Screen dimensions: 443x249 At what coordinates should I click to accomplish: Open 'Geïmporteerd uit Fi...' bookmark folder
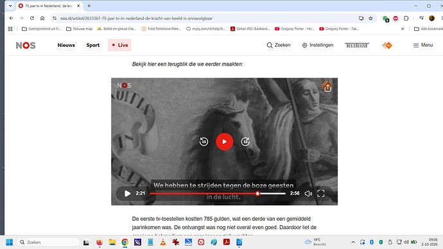click(42, 29)
